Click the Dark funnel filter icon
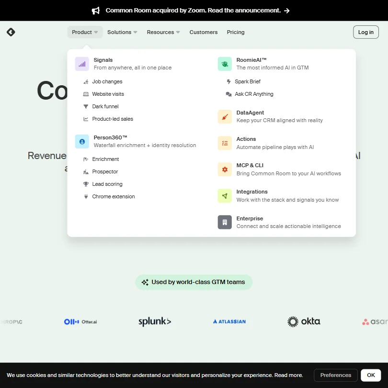The height and width of the screenshot is (388, 388). 86,106
